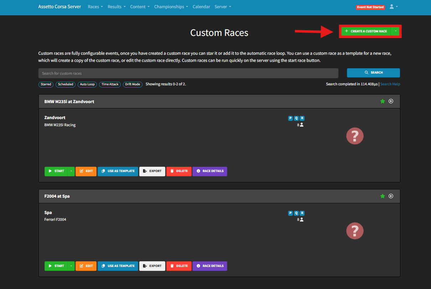Click the R session badge in Spa card
The image size is (431, 289).
click(302, 213)
